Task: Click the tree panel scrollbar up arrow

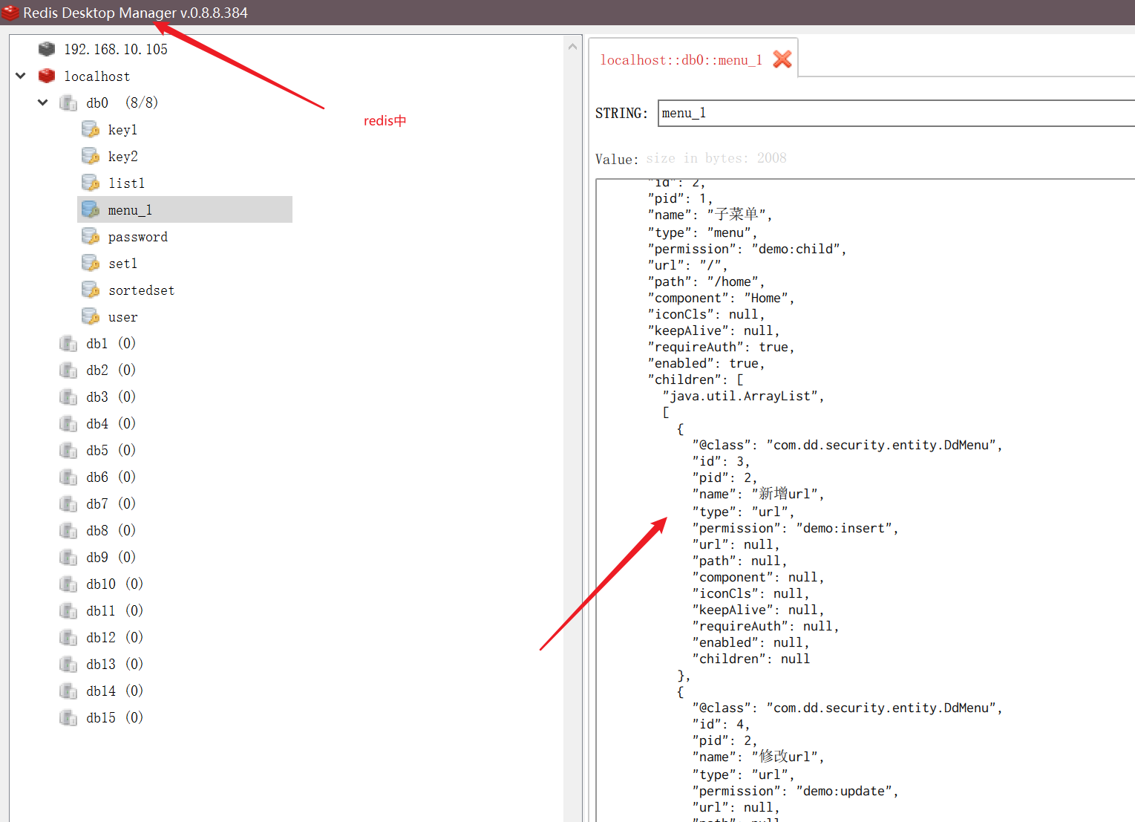Action: click(572, 45)
